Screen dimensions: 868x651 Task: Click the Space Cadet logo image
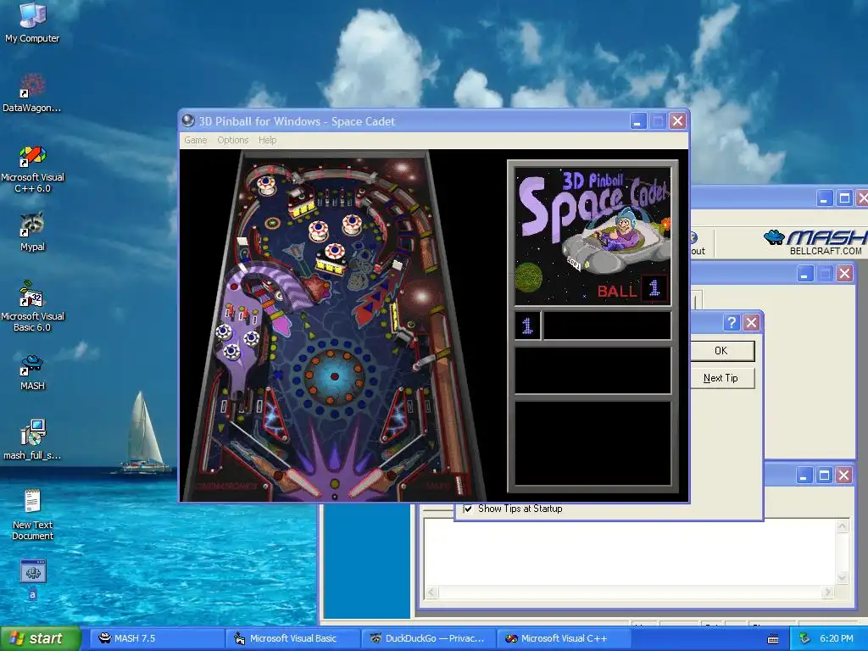click(593, 236)
